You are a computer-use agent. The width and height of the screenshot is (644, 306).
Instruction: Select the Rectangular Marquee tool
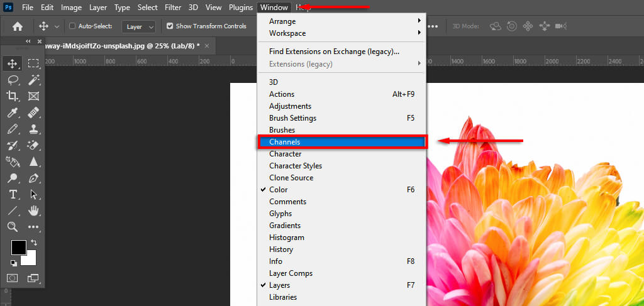(x=34, y=63)
